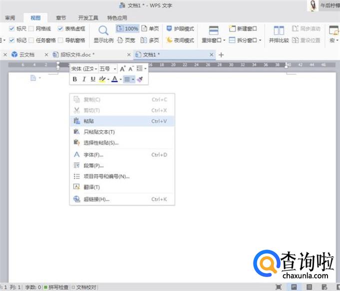Turn on 夜间模式 night mode
340x291 pixels.
click(180, 40)
